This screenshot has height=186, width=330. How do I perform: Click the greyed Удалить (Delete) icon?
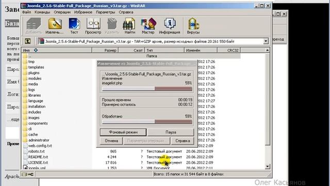112,26
